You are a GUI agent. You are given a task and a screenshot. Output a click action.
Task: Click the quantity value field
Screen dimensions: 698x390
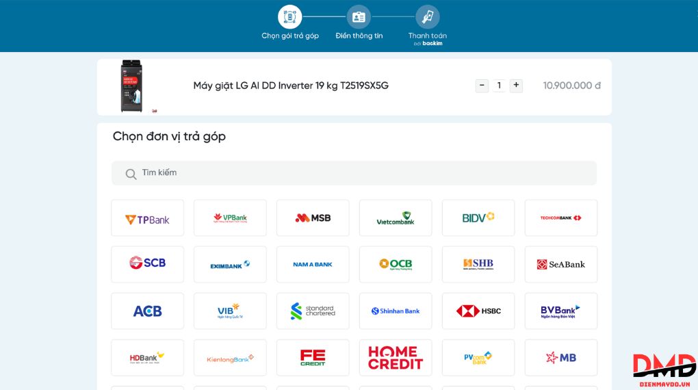pos(499,86)
